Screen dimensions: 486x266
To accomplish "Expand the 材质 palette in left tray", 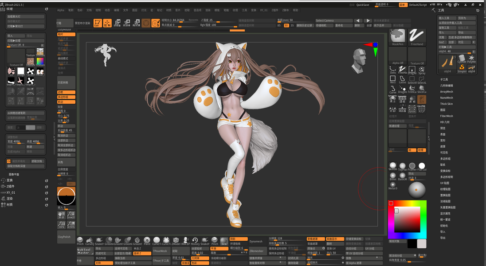I will pos(10,205).
